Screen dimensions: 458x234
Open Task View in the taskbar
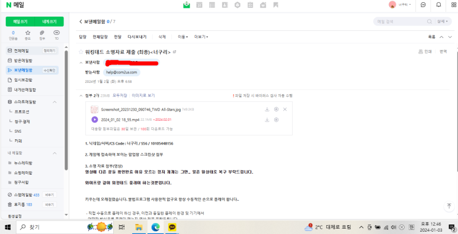(x=122, y=227)
